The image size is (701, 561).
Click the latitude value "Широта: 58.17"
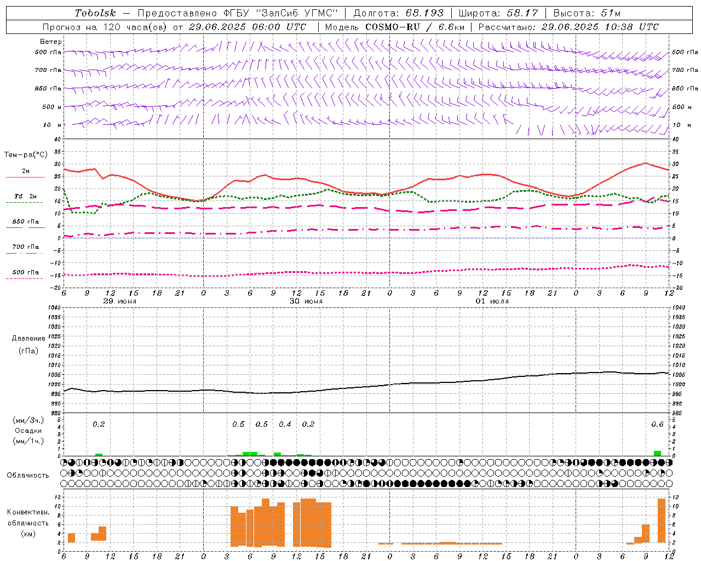tap(498, 13)
